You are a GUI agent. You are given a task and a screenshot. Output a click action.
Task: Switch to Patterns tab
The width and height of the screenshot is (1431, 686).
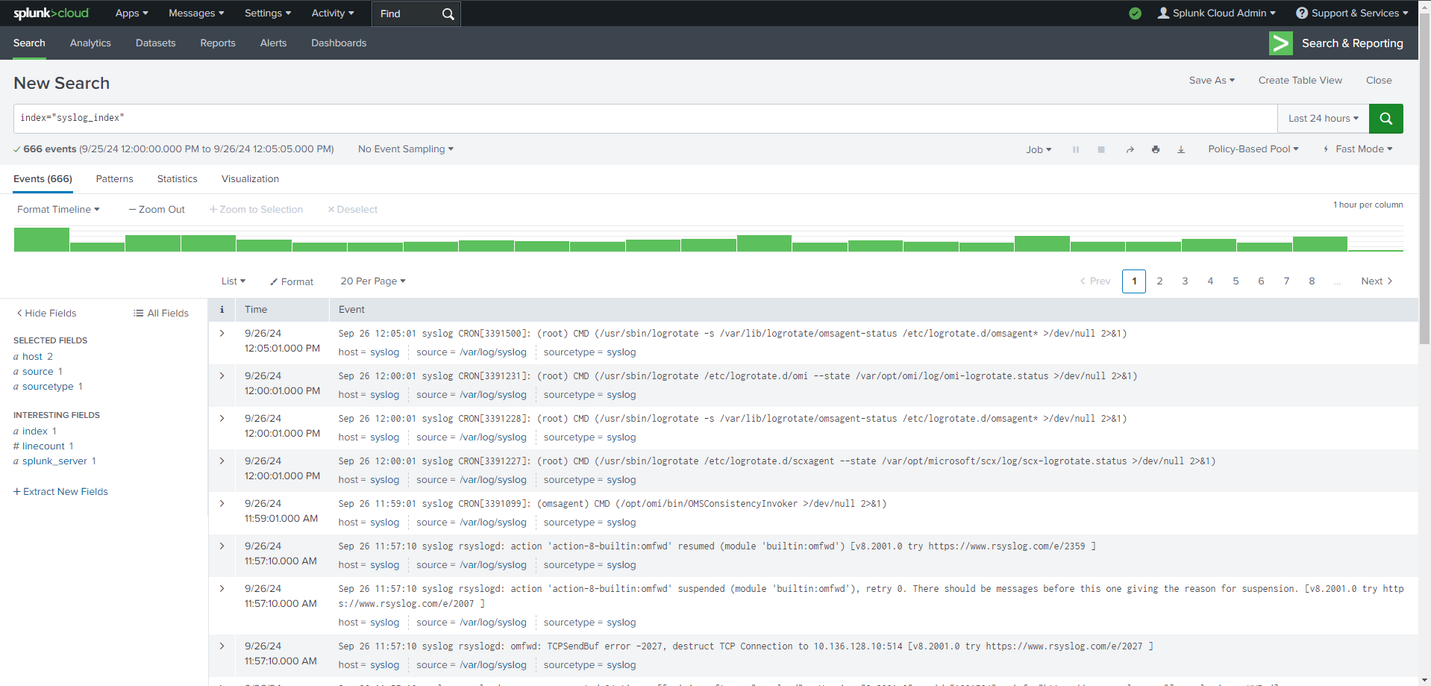coord(114,178)
